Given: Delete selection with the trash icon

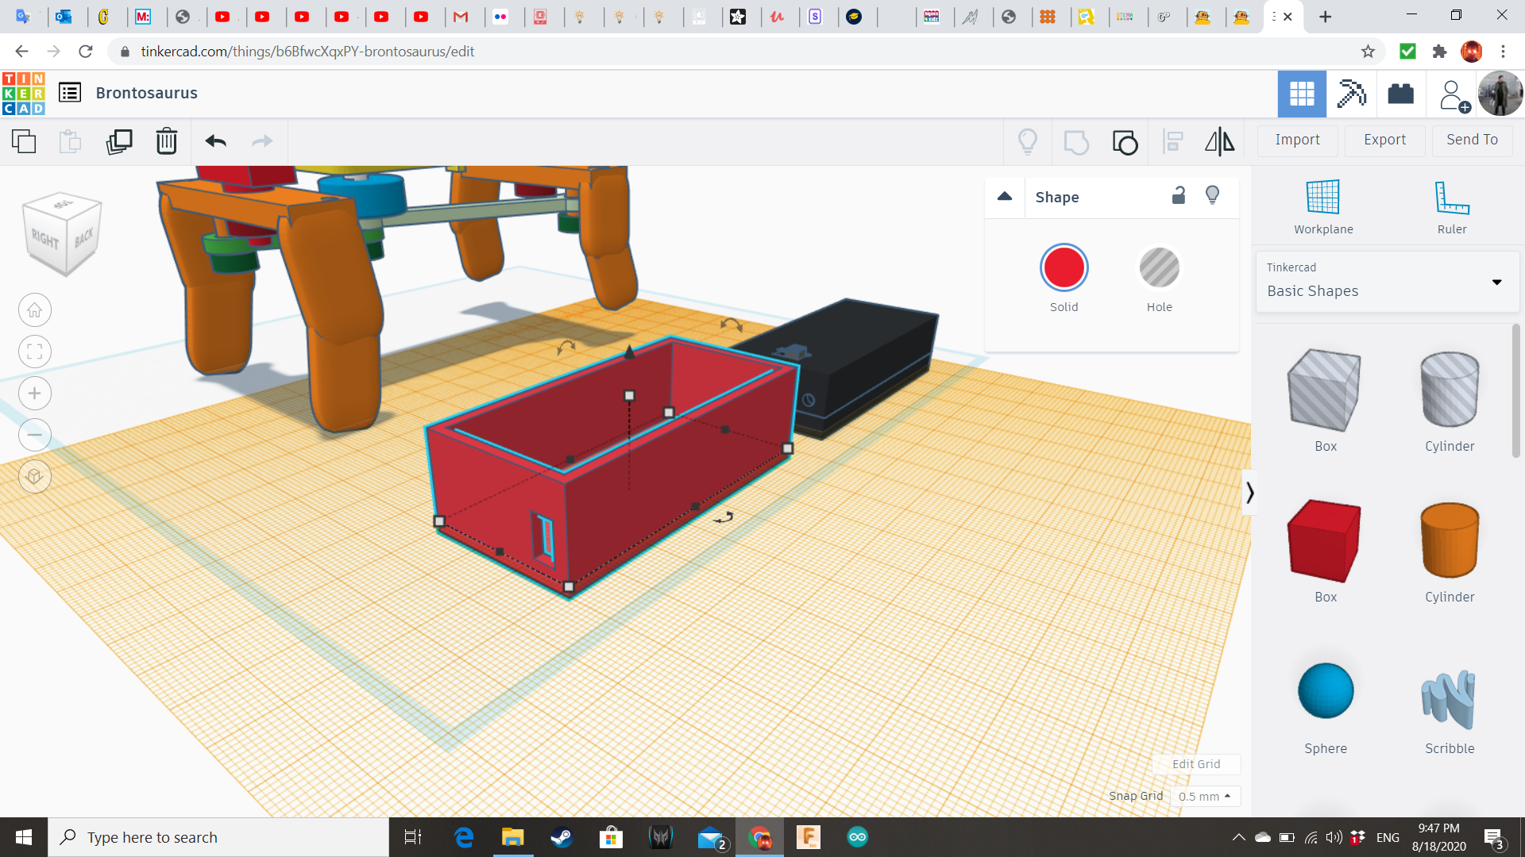Looking at the screenshot, I should click(166, 142).
